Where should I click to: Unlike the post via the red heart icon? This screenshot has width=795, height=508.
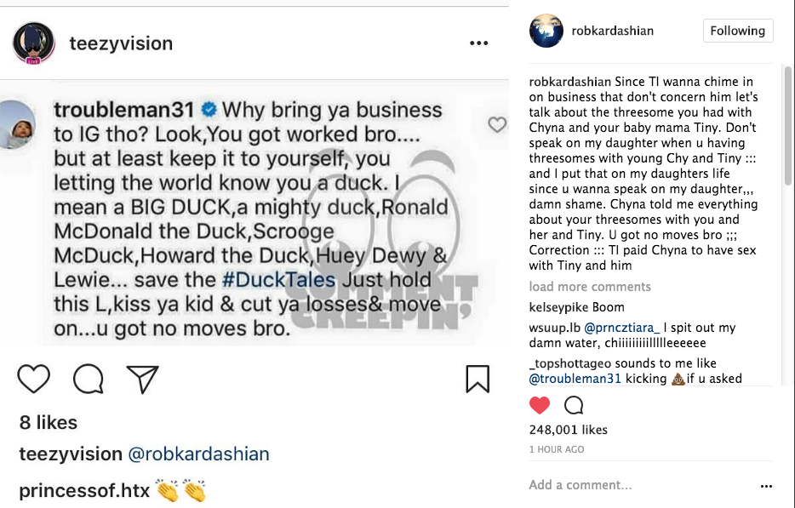539,406
